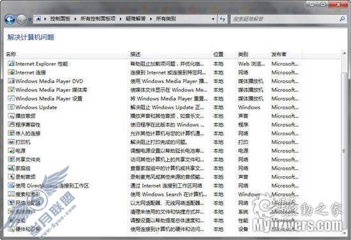Click the 电源 icon
The width and height of the screenshot is (351, 240).
[x=11, y=151]
